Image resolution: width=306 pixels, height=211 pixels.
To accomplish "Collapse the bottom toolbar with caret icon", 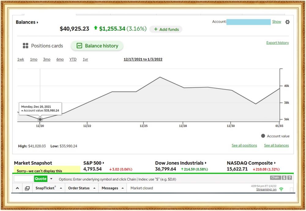I will point(17,188).
